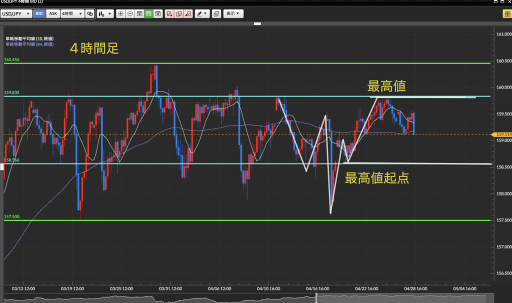Viewport: 512px width, 303px height.
Task: Open the 表示 display menu
Action: click(x=232, y=14)
